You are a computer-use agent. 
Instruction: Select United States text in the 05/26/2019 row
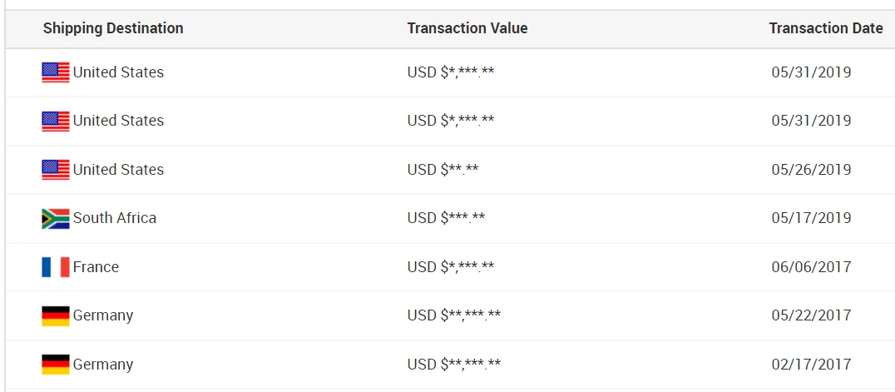[x=118, y=170]
